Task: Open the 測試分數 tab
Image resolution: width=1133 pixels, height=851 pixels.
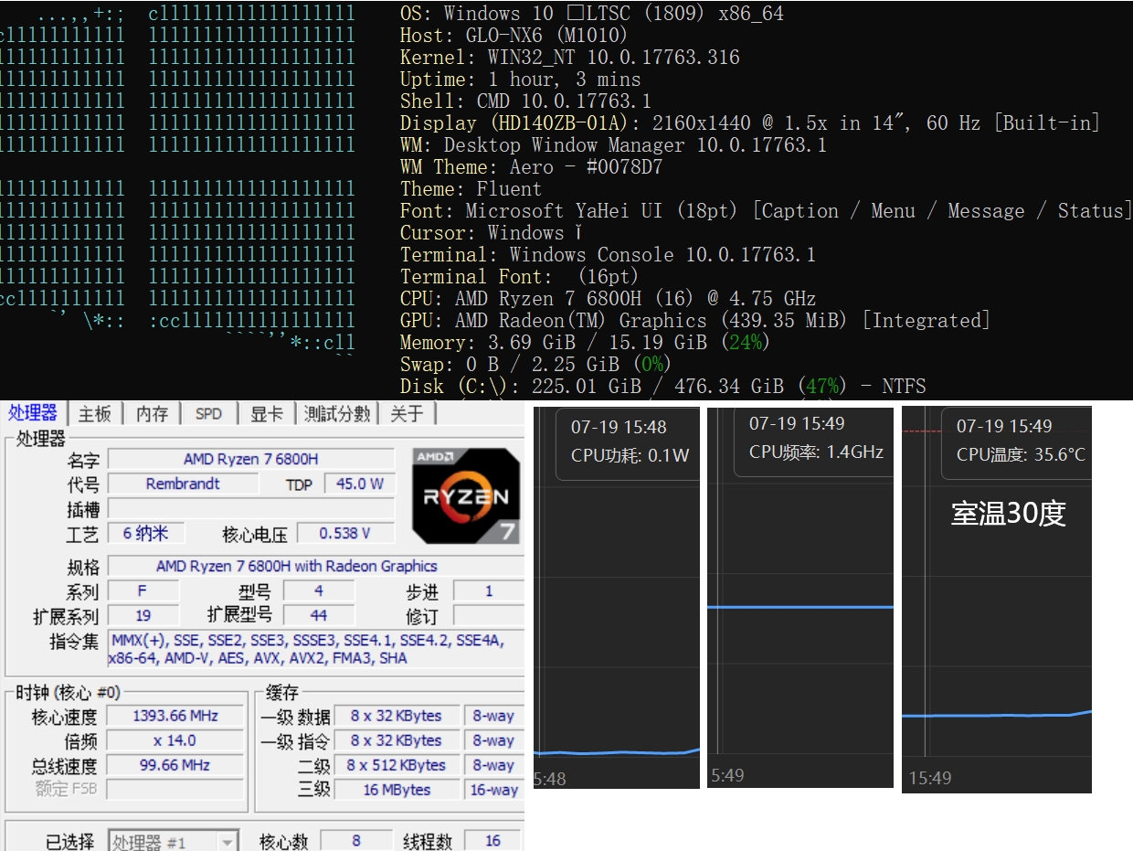Action: click(337, 414)
